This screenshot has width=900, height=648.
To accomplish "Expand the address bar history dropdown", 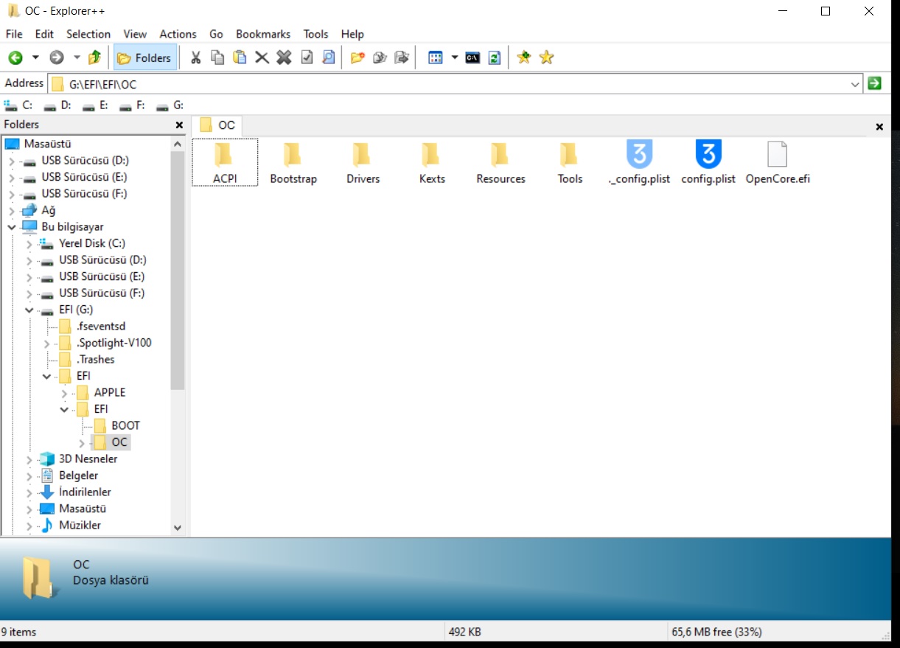I will pyautogui.click(x=855, y=84).
